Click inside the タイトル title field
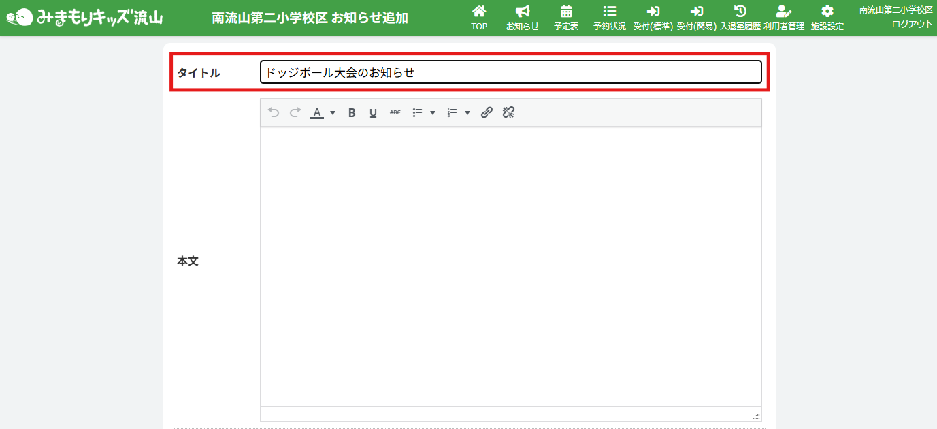 510,72
